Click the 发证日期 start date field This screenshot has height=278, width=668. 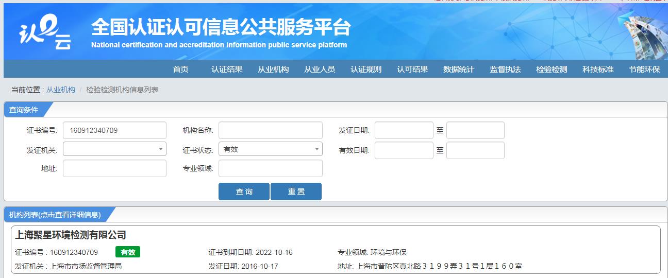pos(404,131)
